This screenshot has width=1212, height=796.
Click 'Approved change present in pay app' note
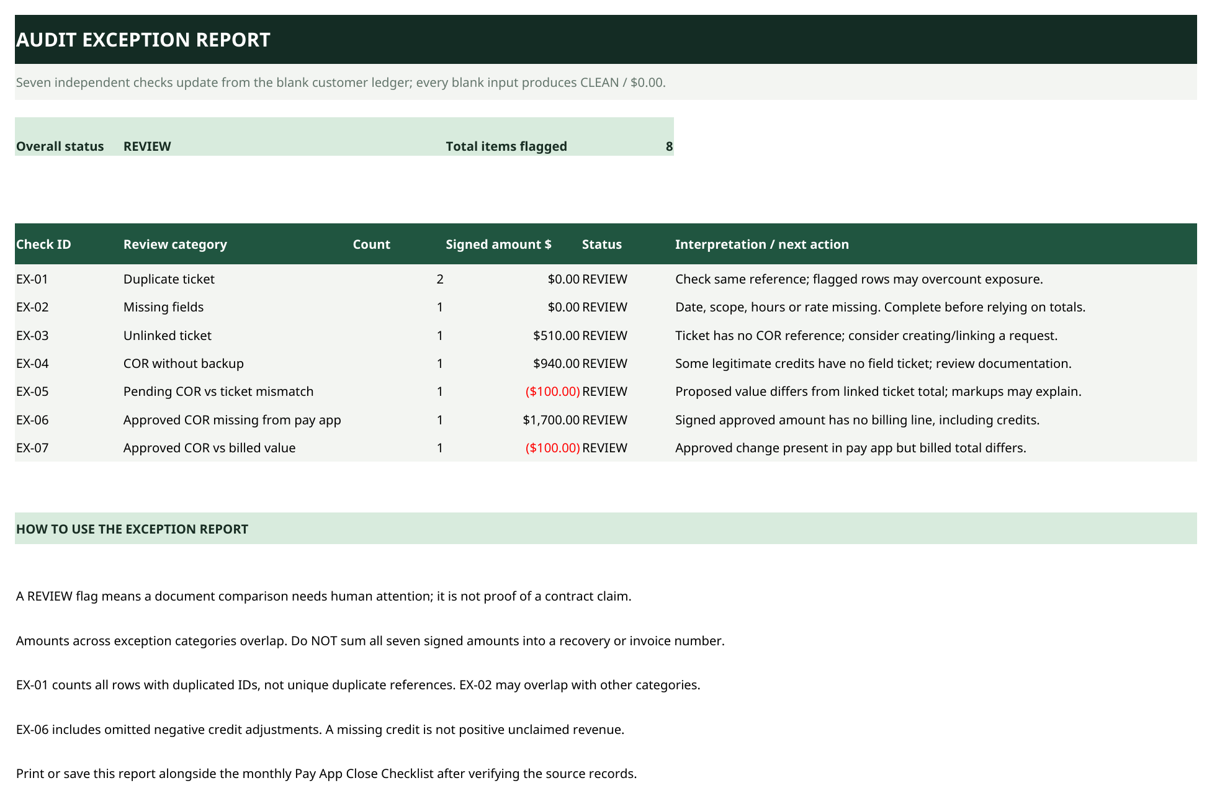851,448
